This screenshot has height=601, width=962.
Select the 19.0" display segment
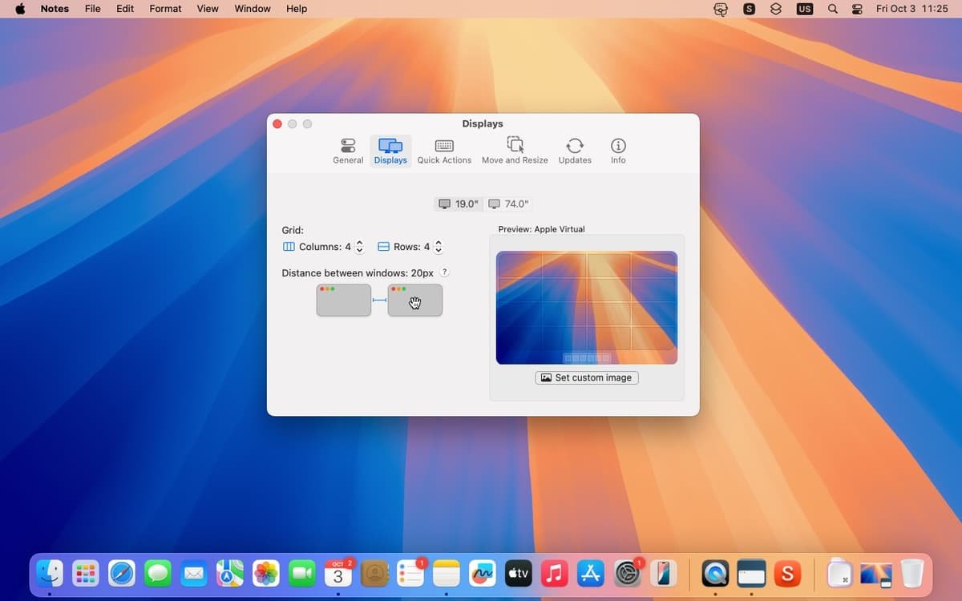(459, 204)
